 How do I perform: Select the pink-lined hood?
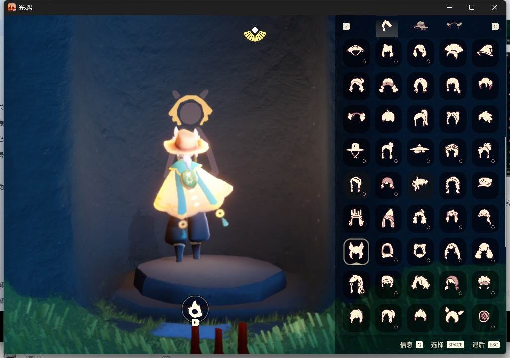(x=388, y=251)
